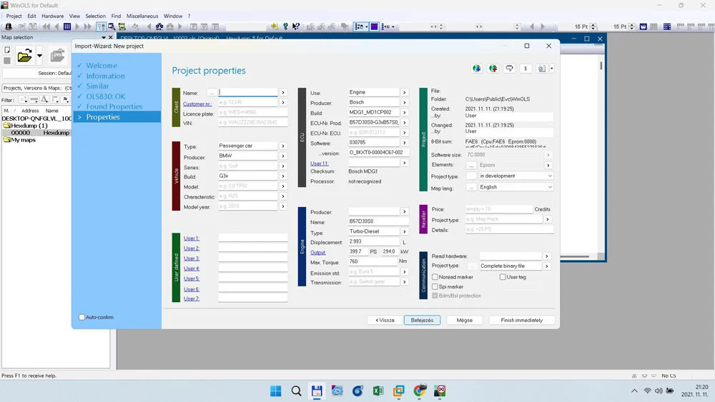
Task: Expand options arrow beside Vehicle Type field
Action: (283, 146)
